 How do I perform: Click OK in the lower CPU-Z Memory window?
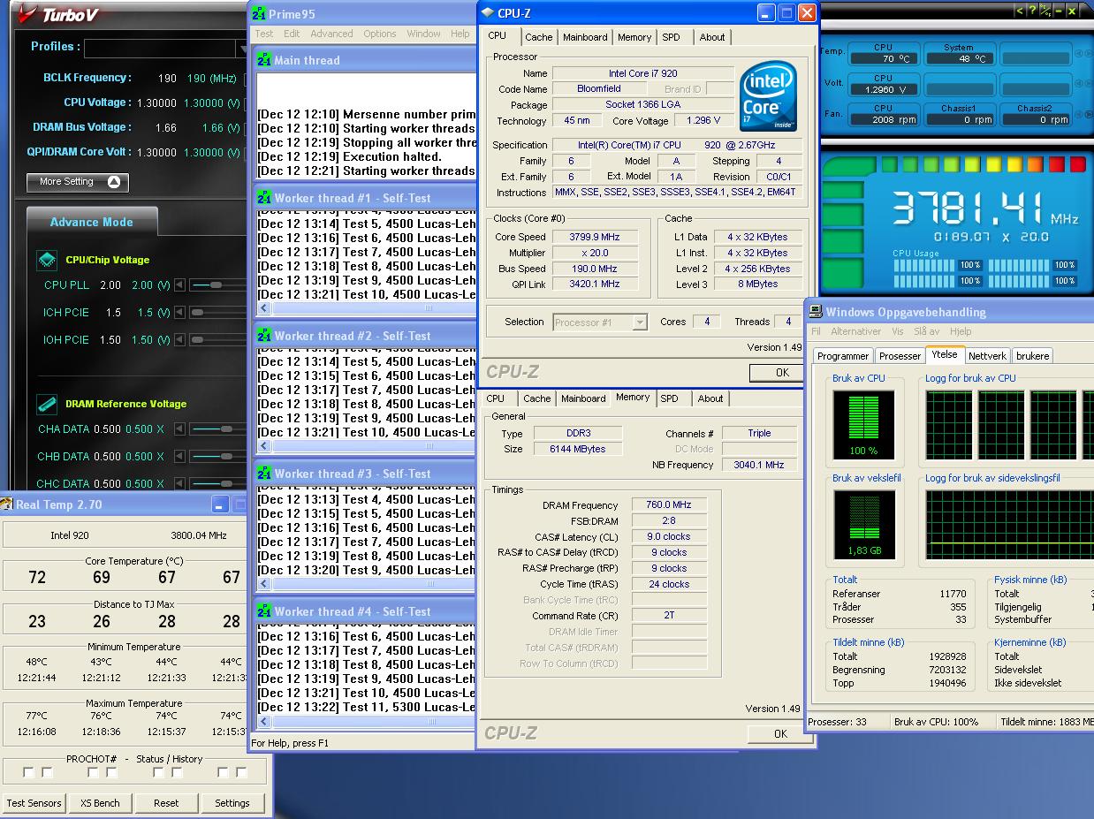pos(780,733)
